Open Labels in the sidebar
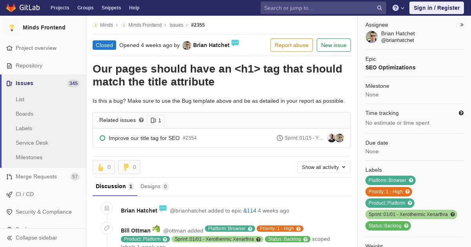 (x=24, y=128)
